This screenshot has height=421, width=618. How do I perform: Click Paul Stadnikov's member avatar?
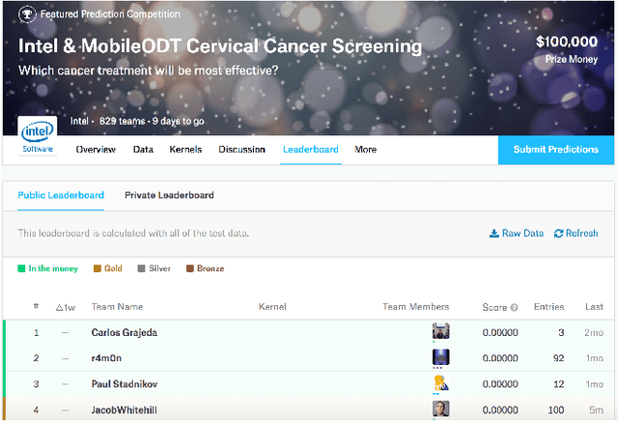coord(441,383)
